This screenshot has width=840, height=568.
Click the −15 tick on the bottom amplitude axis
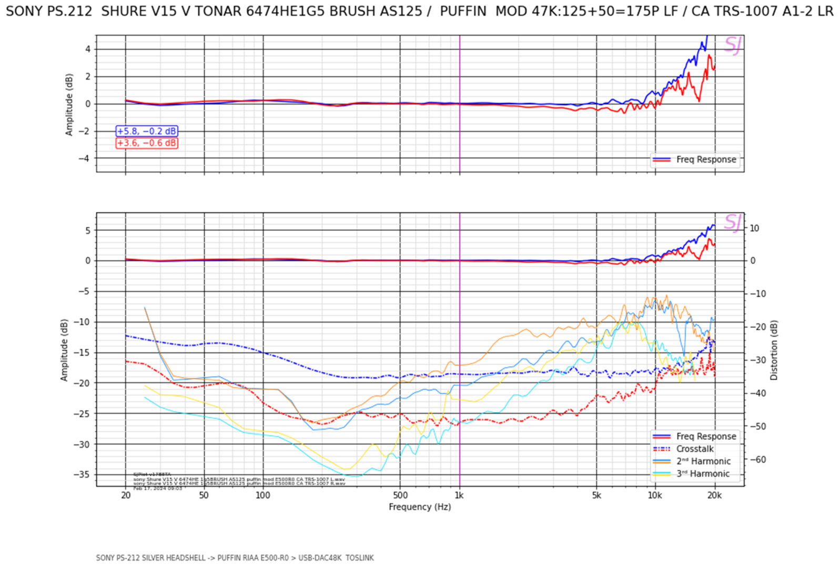82,353
